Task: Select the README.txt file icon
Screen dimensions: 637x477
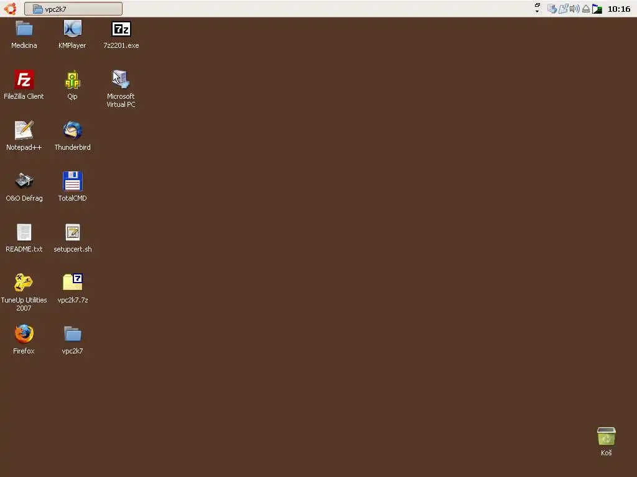Action: pos(24,232)
